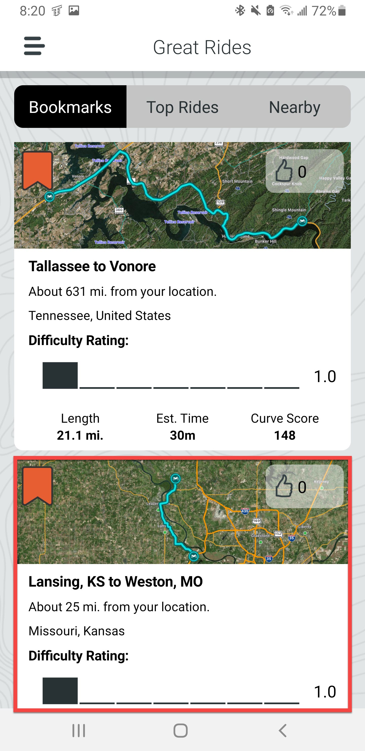The width and height of the screenshot is (365, 751).
Task: Select the Bookmarks tab
Action: tap(70, 107)
